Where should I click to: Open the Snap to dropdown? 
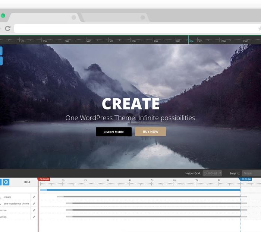click(252, 173)
